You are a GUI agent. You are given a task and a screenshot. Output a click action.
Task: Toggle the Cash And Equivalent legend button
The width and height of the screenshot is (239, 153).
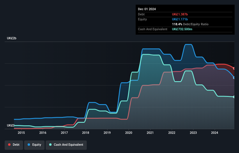coord(66,145)
